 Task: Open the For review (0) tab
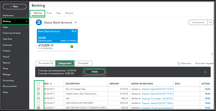(46, 63)
